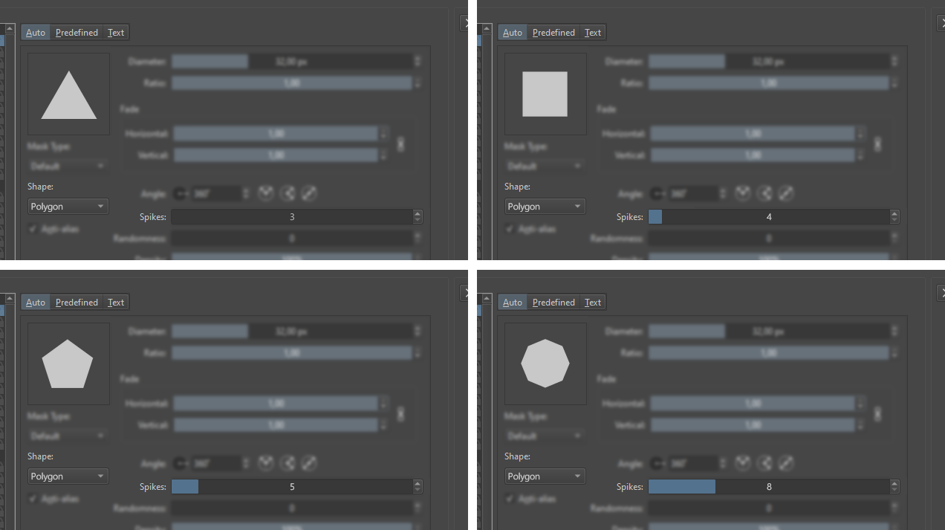Viewport: 945px width, 530px height.
Task: Click Spikes slider showing value 5
Action: (292, 487)
